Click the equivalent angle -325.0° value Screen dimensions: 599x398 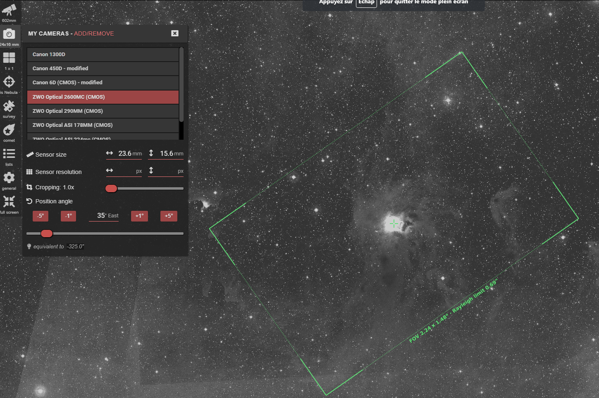click(76, 246)
